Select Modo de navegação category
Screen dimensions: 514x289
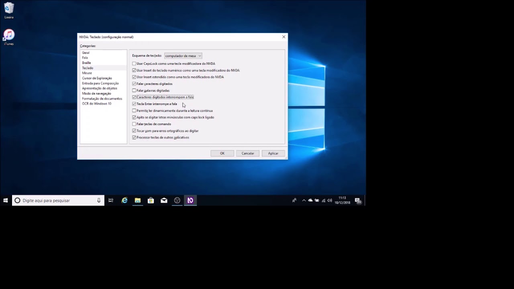[97, 94]
